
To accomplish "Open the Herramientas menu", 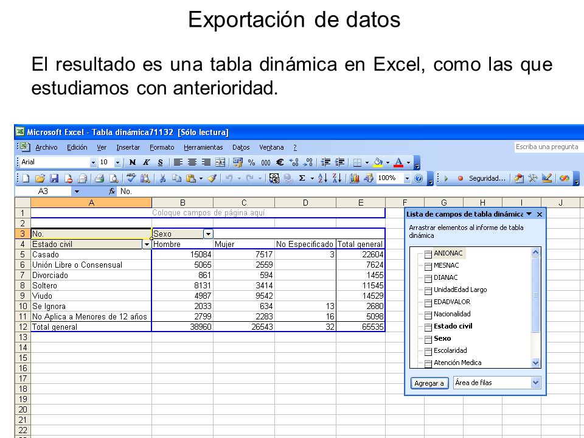I will coord(203,147).
